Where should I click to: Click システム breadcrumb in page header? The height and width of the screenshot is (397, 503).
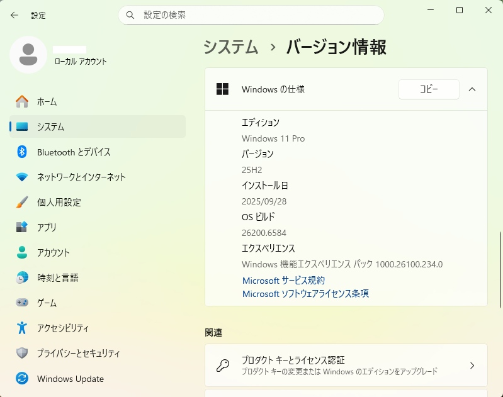click(231, 47)
